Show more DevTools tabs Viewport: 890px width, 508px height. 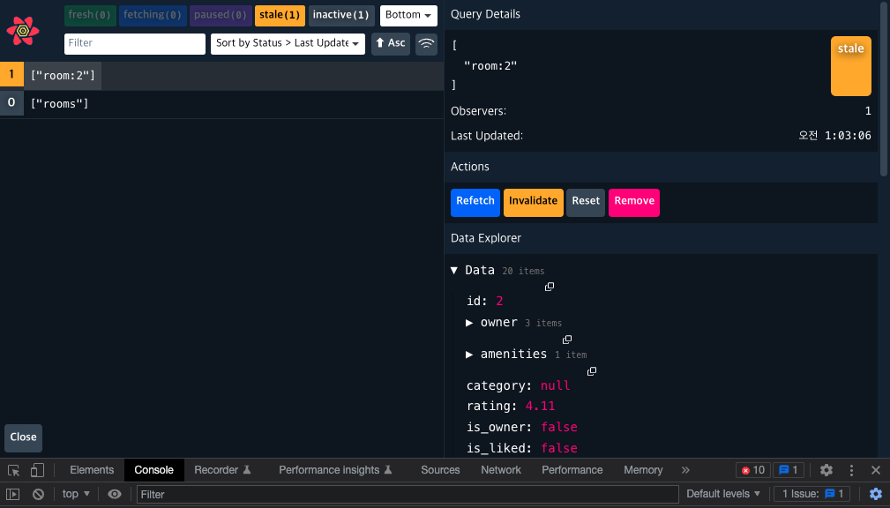coord(685,470)
